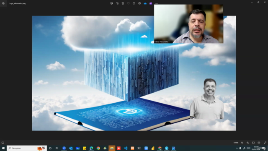Open Microsoft Edge from the taskbar
Screen dimensions: 268x151
coord(91,148)
